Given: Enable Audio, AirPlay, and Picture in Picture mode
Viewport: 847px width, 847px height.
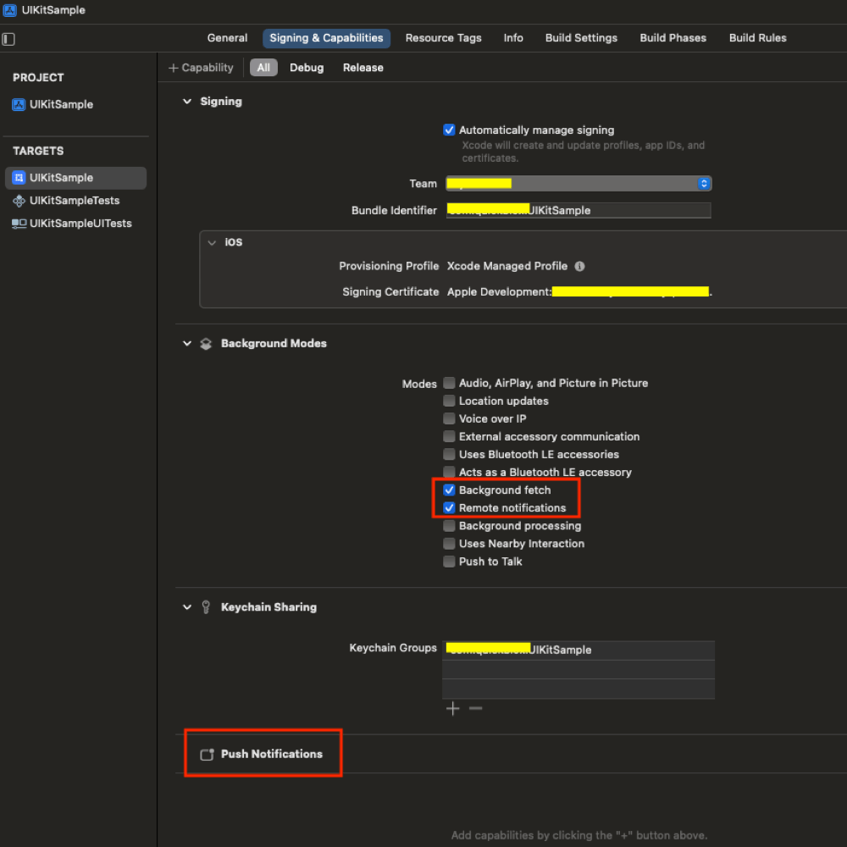Looking at the screenshot, I should pos(449,383).
